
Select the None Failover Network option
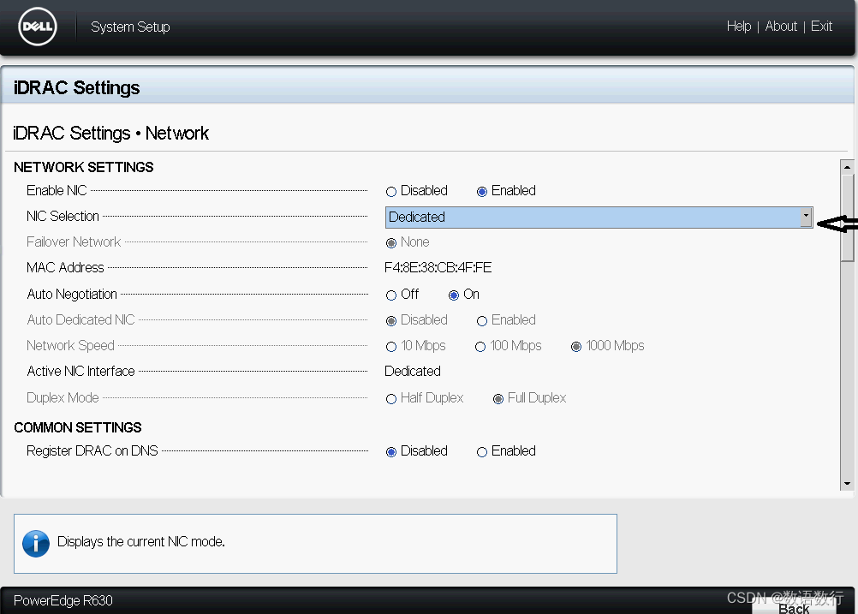[x=390, y=243]
